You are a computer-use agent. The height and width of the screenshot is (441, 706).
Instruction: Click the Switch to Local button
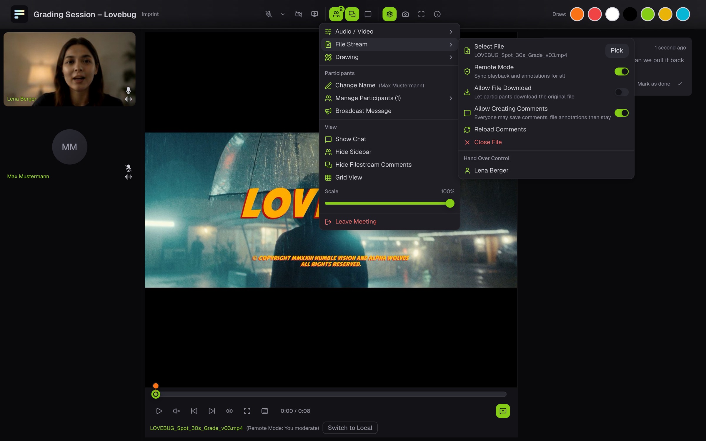[350, 428]
